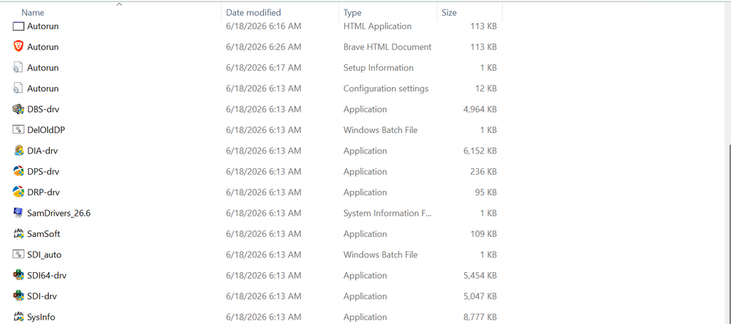
Task: Click the Autorun HTML Application file icon
Action: [18, 26]
